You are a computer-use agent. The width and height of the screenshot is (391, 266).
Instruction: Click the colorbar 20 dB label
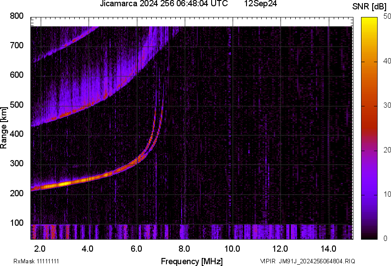[x=387, y=150]
